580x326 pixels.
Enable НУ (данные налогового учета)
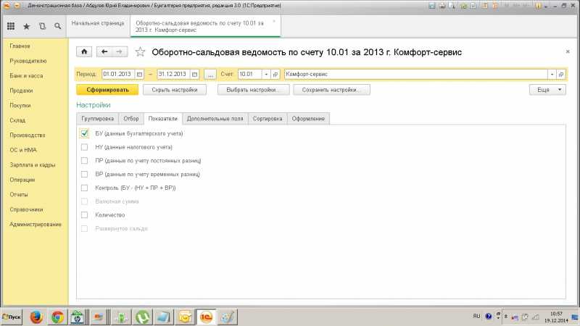pyautogui.click(x=84, y=147)
